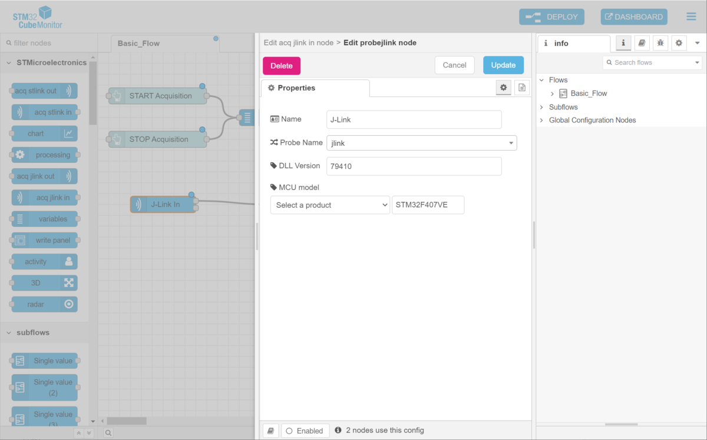Image resolution: width=707 pixels, height=440 pixels.
Task: Toggle the Enabled state of the config node
Action: click(305, 430)
